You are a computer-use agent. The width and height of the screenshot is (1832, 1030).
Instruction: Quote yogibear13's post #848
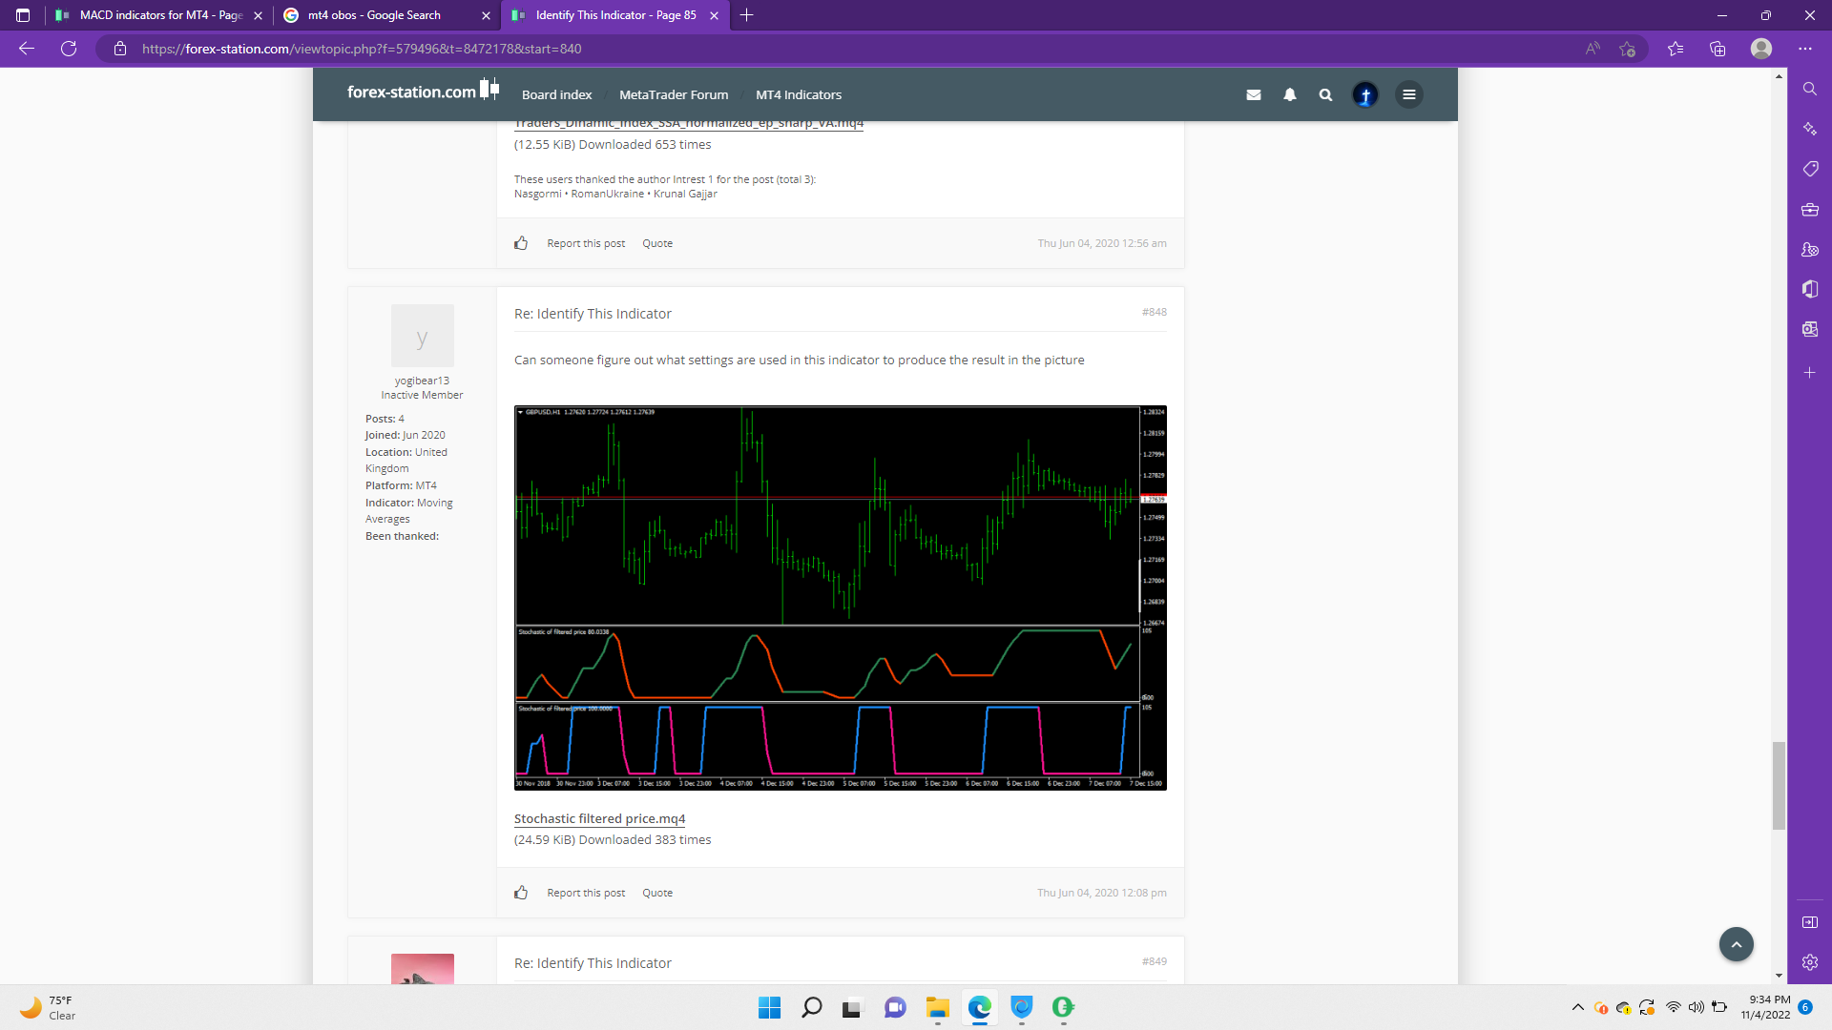[x=656, y=893]
